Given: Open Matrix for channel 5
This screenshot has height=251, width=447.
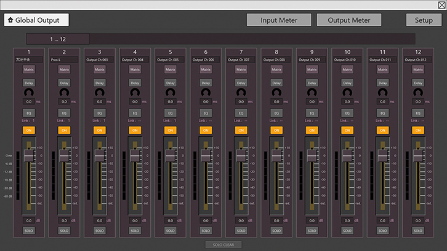Looking at the screenshot, I should pos(171,70).
